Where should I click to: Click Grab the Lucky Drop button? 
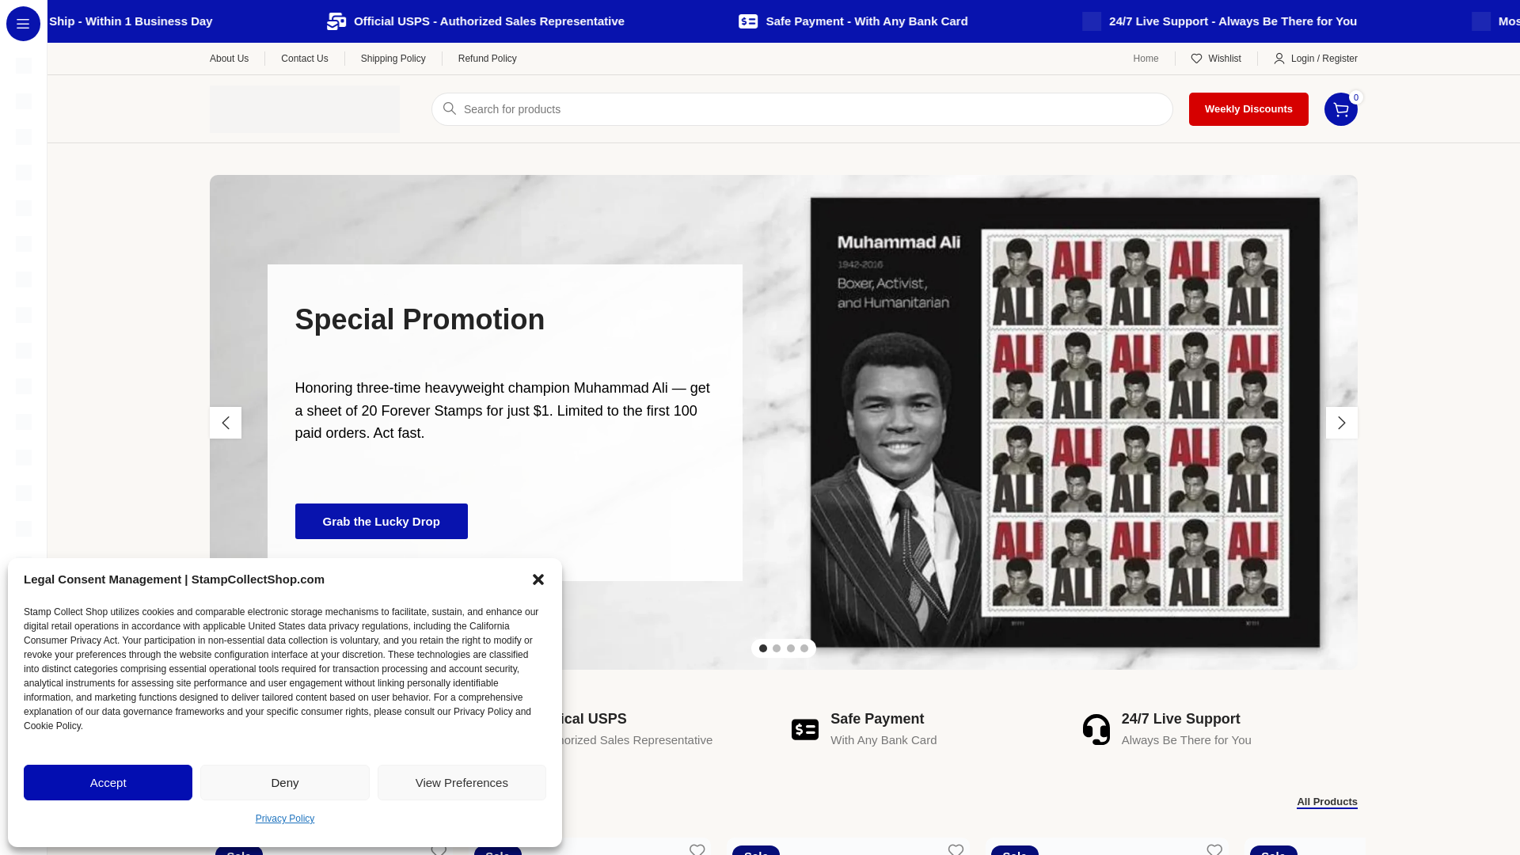tap(382, 521)
